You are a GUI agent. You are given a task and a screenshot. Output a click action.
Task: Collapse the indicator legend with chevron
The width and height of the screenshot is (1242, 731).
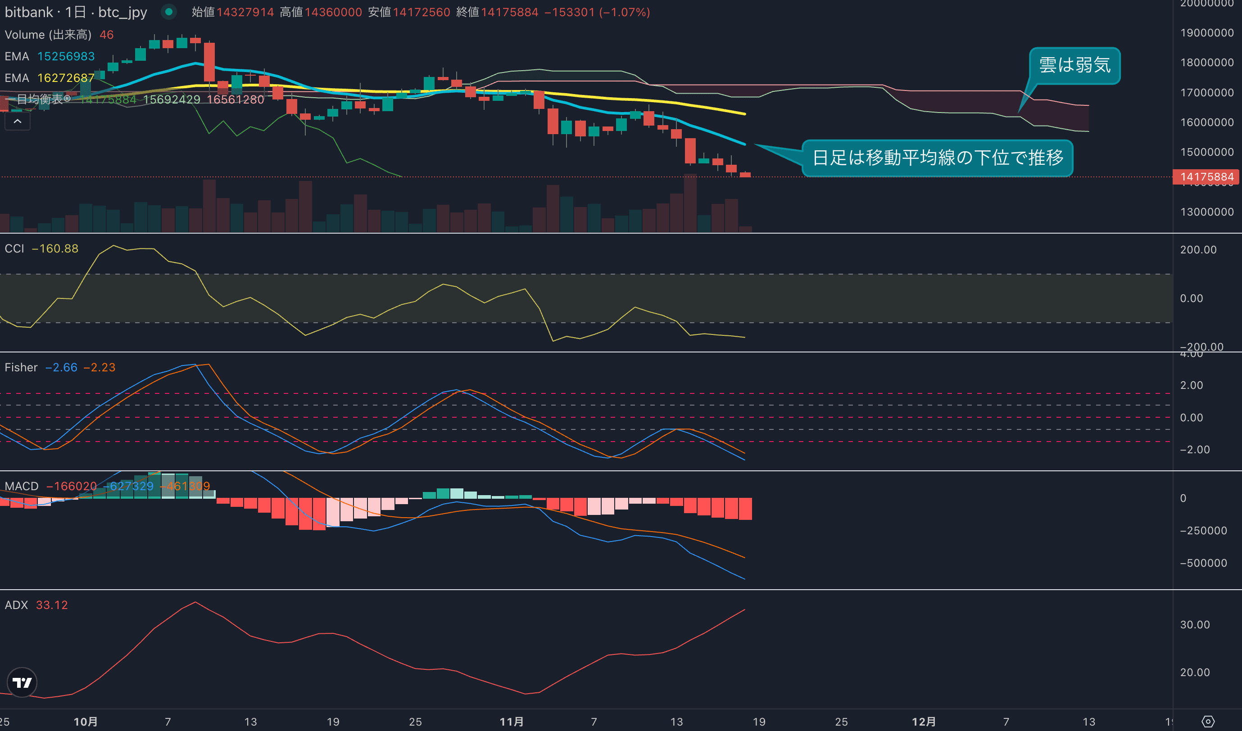point(17,121)
